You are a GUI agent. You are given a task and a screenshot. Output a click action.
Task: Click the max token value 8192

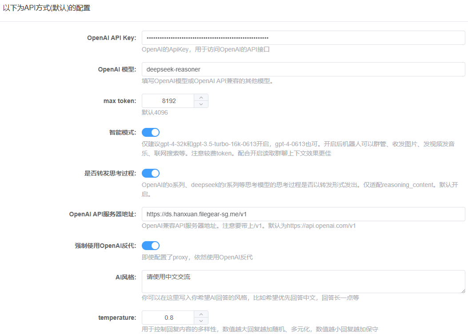tap(168, 101)
